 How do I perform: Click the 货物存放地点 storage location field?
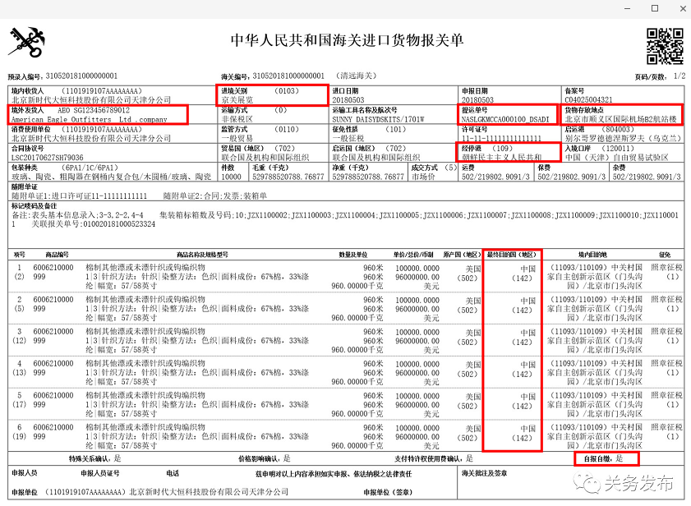[622, 115]
